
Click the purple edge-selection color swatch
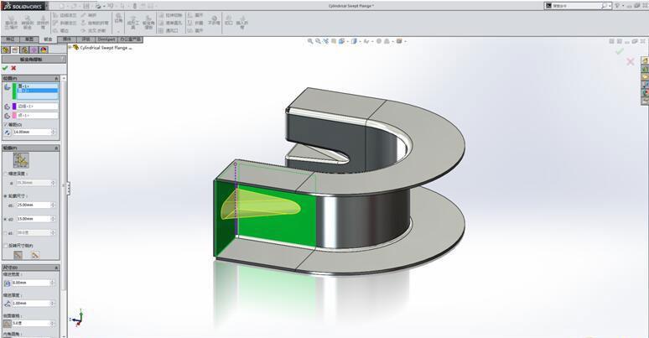pyautogui.click(x=14, y=107)
